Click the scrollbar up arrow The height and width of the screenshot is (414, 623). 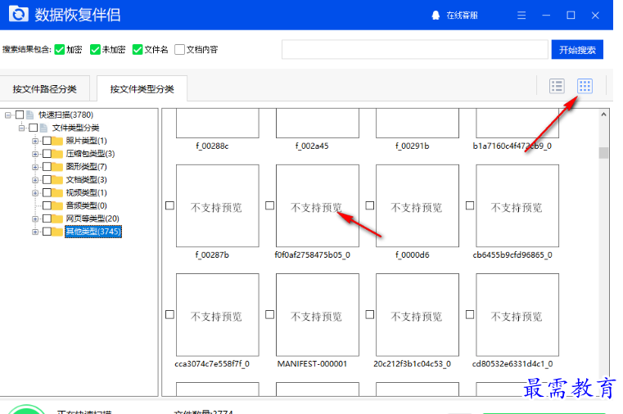click(603, 115)
